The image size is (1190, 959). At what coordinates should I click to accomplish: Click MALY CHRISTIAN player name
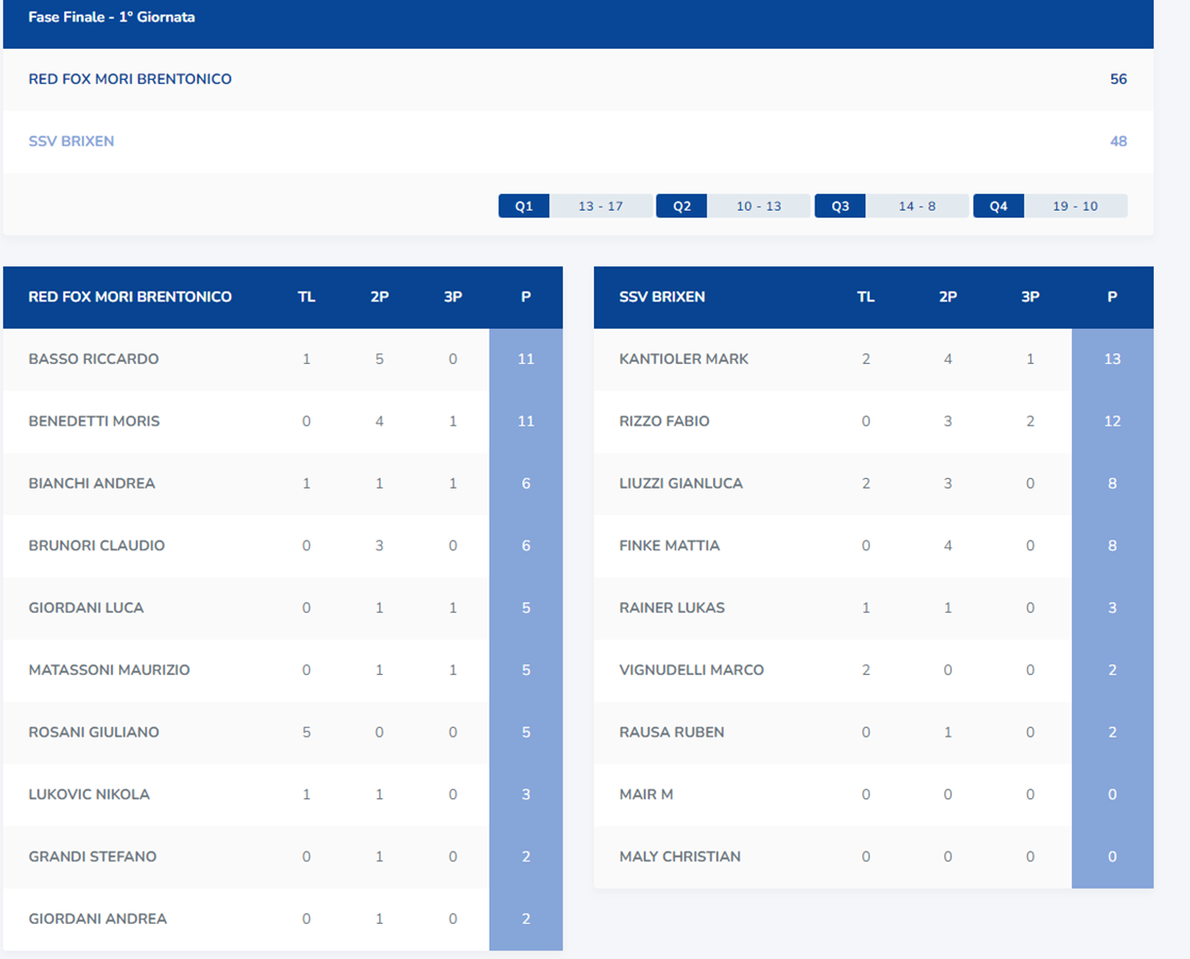pyautogui.click(x=680, y=857)
